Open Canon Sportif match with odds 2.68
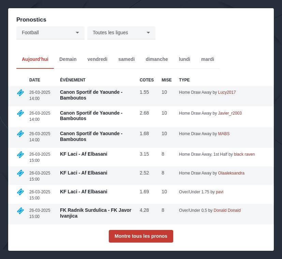The height and width of the screenshot is (259, 282). (x=91, y=116)
